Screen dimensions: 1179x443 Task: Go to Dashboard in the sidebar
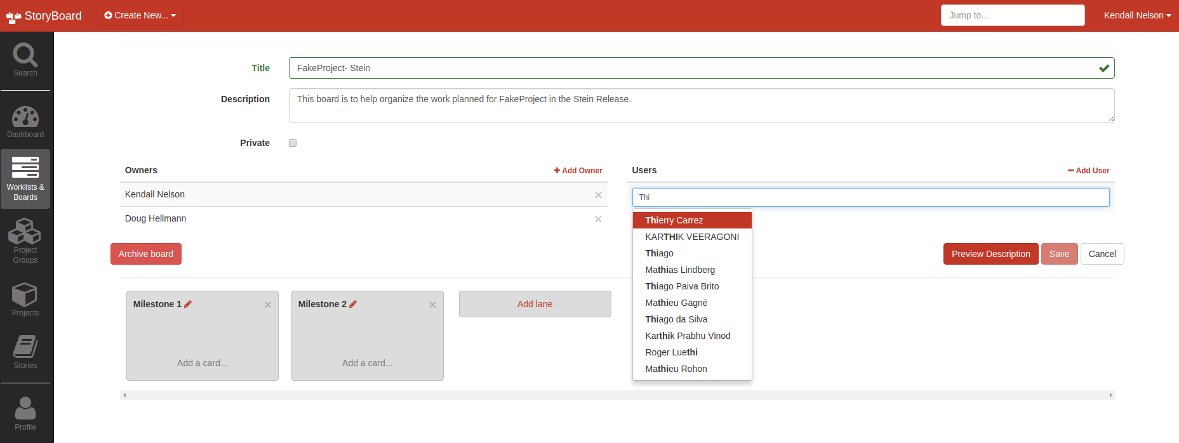click(x=25, y=122)
